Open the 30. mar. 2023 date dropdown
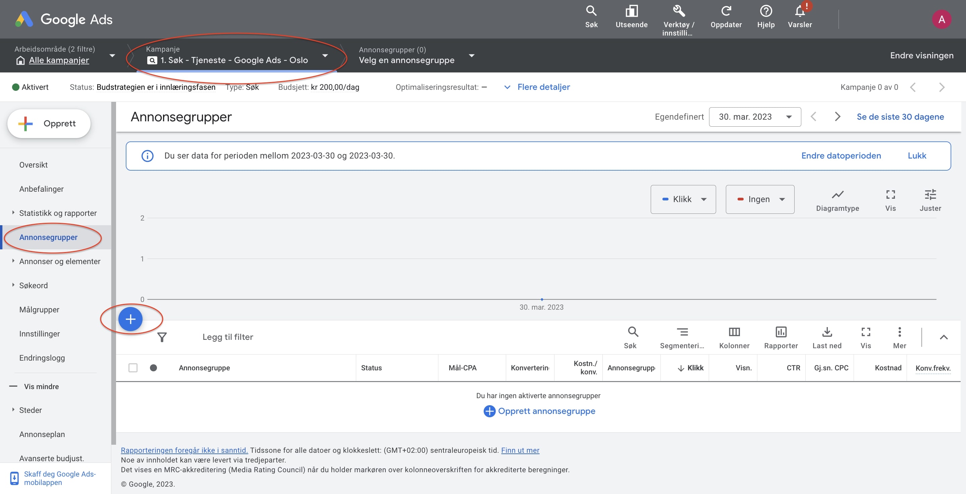Screen dimensions: 966x494 coord(754,117)
